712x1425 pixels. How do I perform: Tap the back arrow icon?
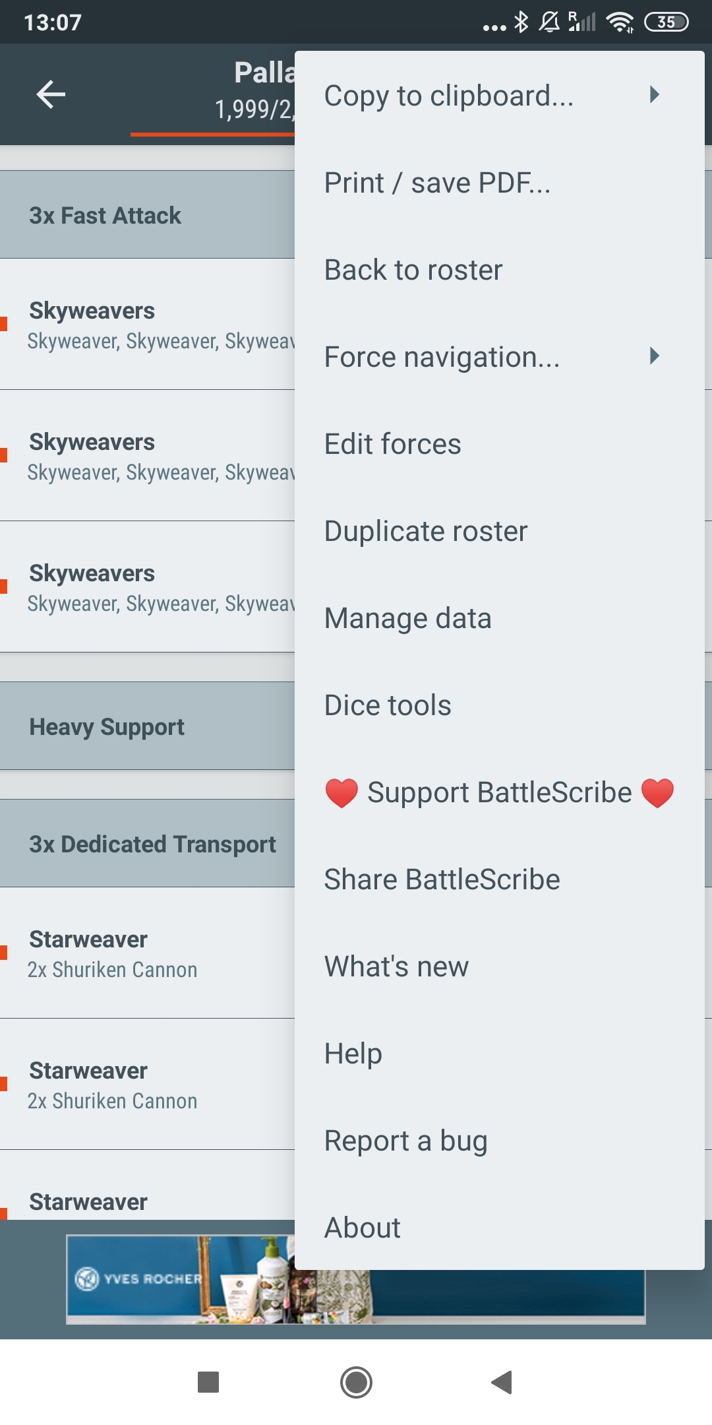click(51, 94)
